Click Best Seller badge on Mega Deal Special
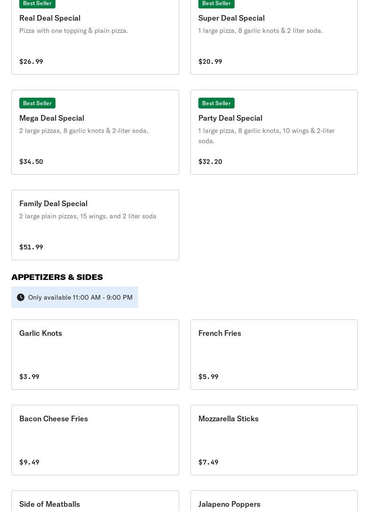369x511 pixels. (x=37, y=103)
